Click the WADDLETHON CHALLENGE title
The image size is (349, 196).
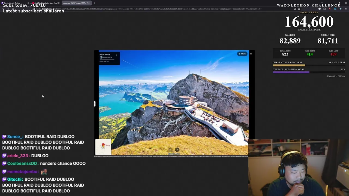pos(309,5)
